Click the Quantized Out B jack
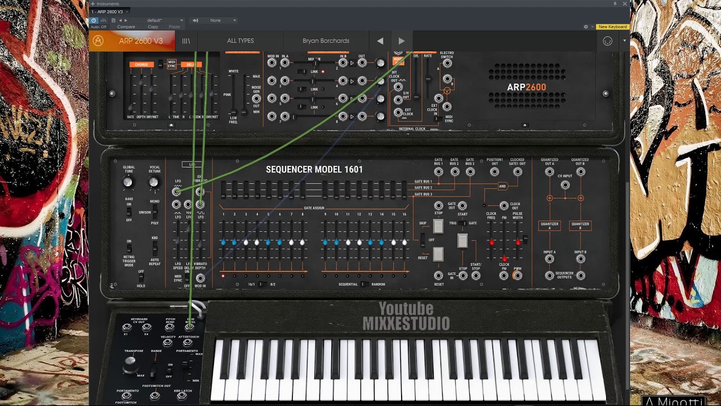 click(580, 171)
